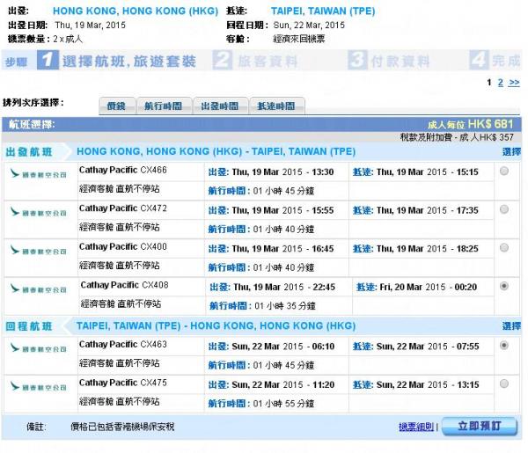Sort flights by the 價錢 tab

point(116,106)
